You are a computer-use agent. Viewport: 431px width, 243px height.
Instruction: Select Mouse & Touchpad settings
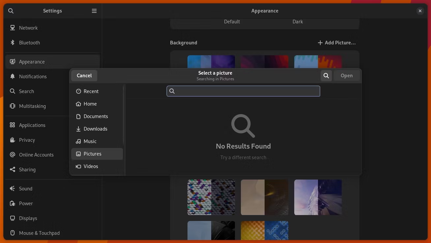pos(53,233)
